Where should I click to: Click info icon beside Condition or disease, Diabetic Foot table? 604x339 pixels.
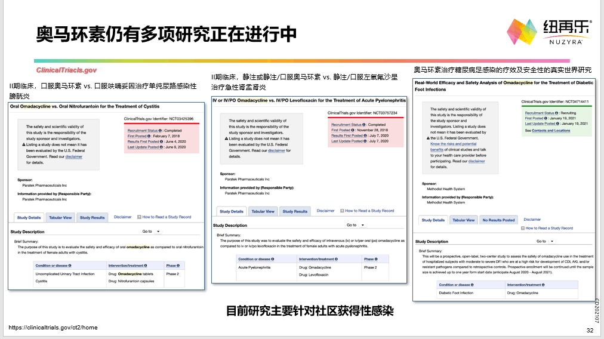[472, 285]
